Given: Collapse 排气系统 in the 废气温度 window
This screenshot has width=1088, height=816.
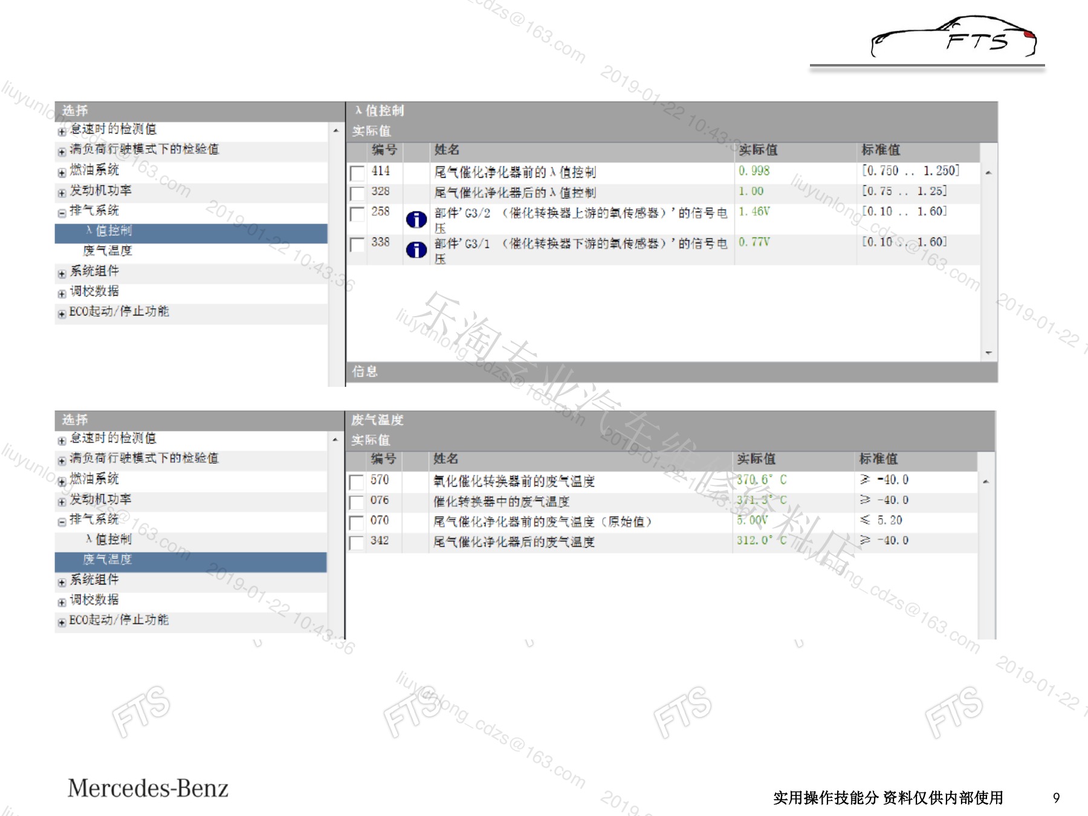Looking at the screenshot, I should 62,522.
